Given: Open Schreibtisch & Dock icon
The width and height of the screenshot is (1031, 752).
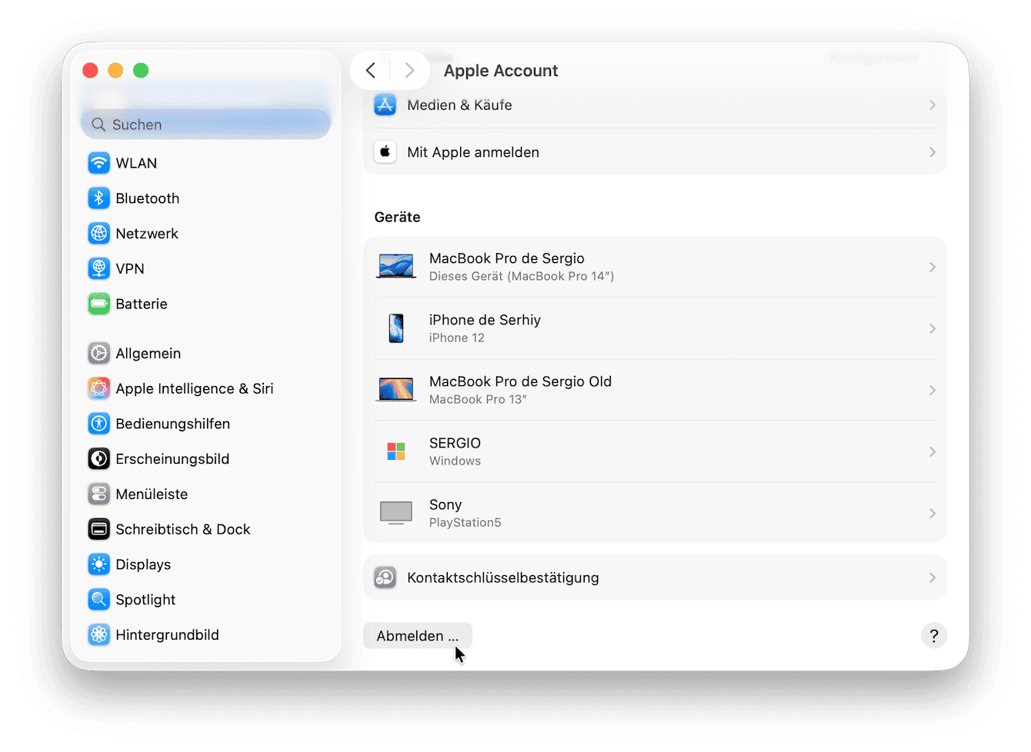Looking at the screenshot, I should [x=98, y=530].
